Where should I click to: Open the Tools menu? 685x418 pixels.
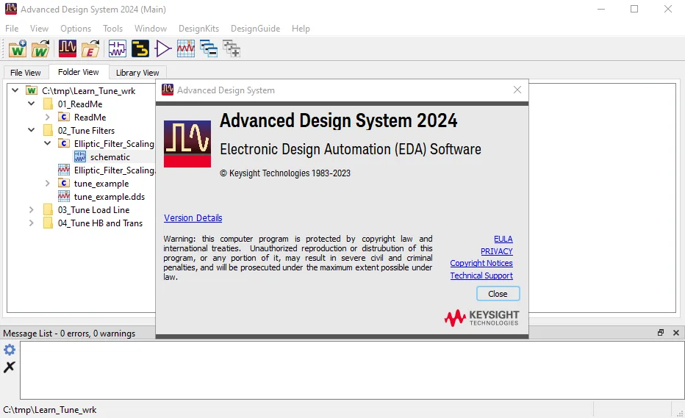pyautogui.click(x=112, y=29)
